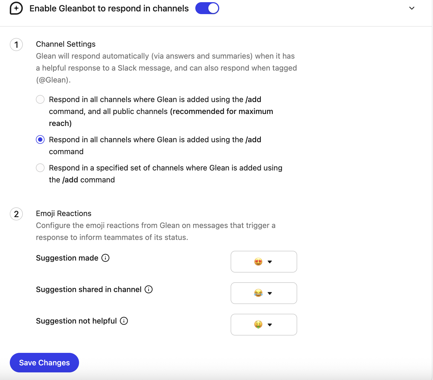Open the Suggestion not helpful emoji dropdown

(x=269, y=325)
